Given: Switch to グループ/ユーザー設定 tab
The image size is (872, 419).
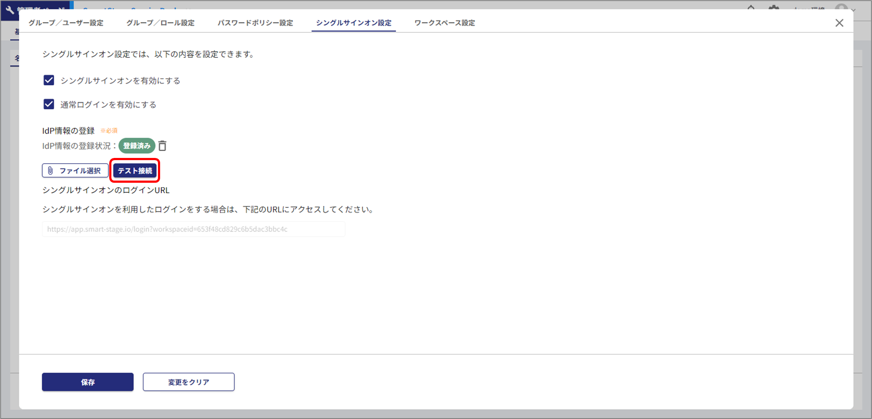Looking at the screenshot, I should click(66, 23).
